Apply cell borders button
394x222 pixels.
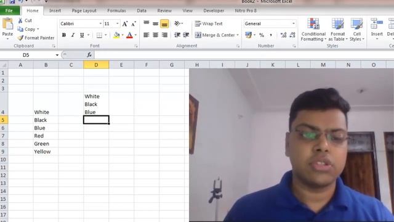tap(99, 35)
